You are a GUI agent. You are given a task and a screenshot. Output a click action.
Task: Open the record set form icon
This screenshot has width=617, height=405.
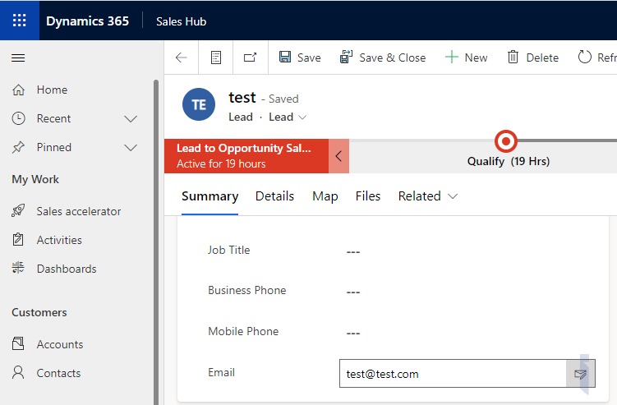(215, 58)
